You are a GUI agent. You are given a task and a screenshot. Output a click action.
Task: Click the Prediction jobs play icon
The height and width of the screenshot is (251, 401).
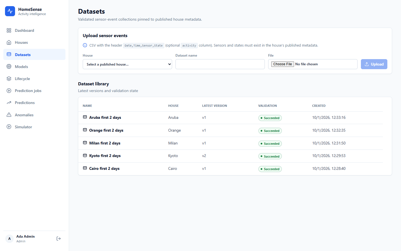click(9, 91)
